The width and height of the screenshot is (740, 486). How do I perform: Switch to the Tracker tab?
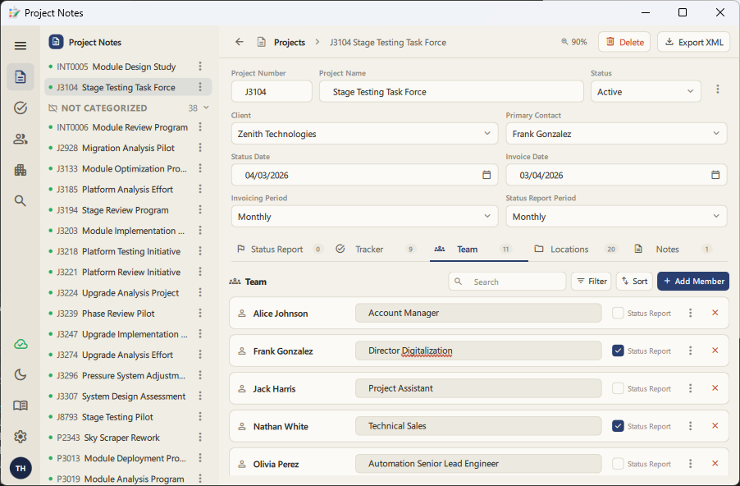pos(375,249)
